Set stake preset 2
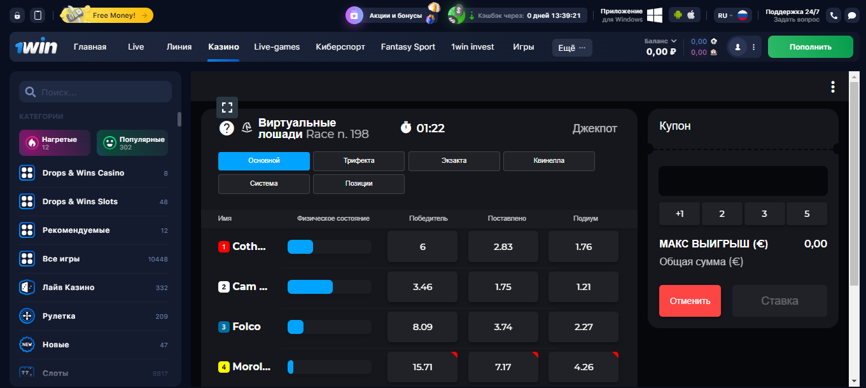 click(722, 214)
